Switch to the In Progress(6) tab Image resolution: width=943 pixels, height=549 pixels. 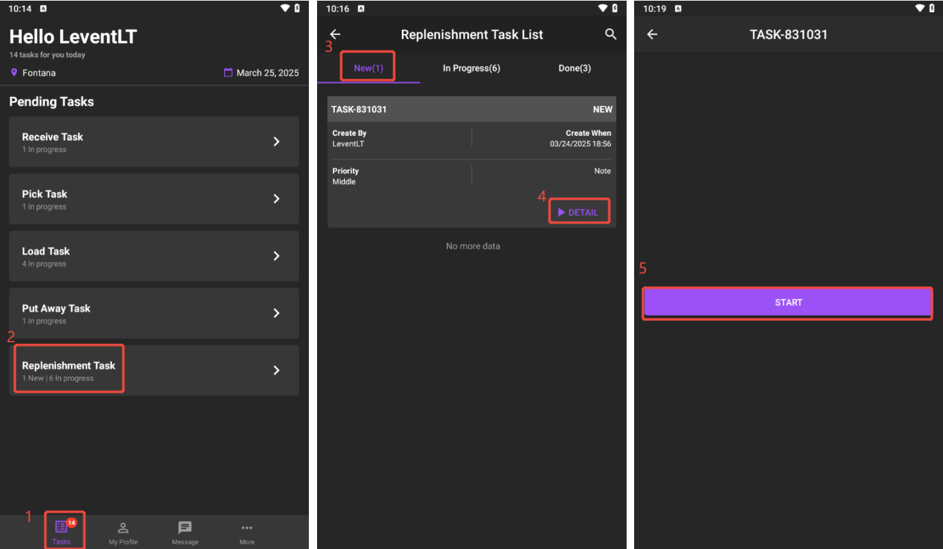(x=471, y=68)
